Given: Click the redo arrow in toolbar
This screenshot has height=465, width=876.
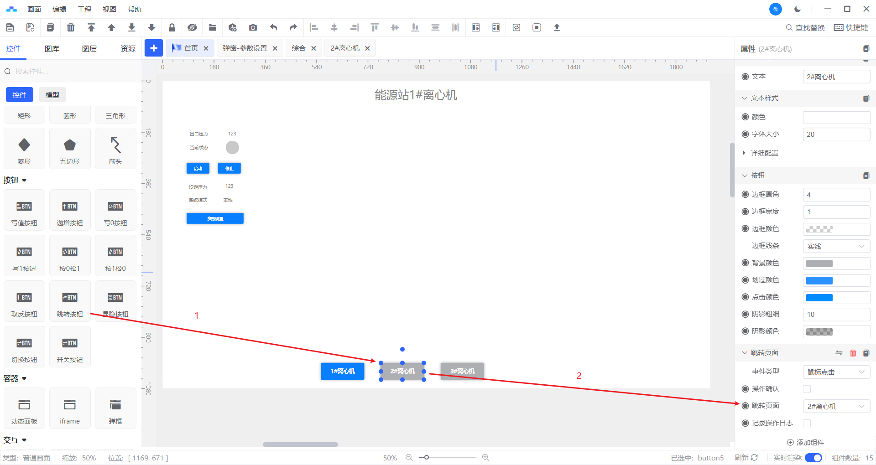Looking at the screenshot, I should (293, 27).
